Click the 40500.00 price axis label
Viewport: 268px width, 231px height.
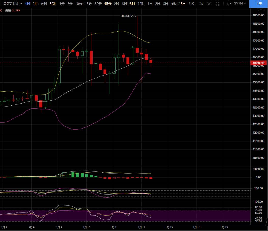(x=258, y=158)
